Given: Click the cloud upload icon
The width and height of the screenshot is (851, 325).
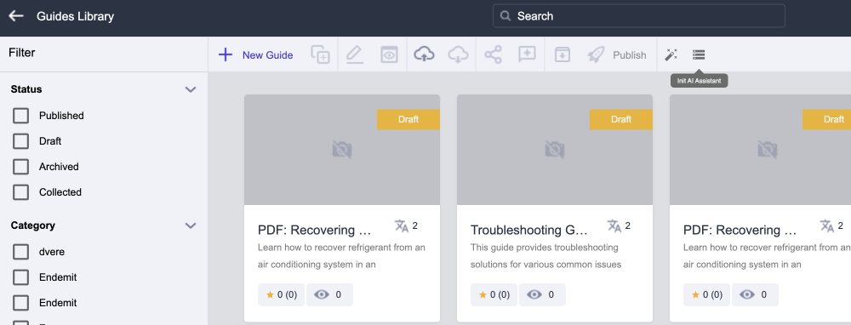Looking at the screenshot, I should point(424,54).
